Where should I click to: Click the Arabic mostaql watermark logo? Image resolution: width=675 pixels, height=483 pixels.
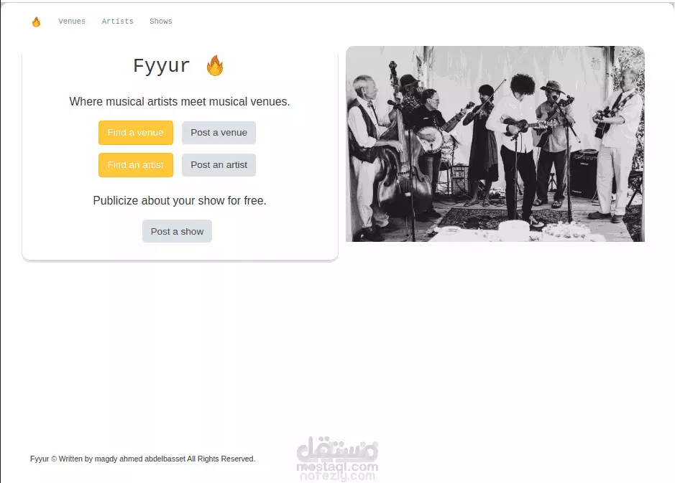click(337, 449)
